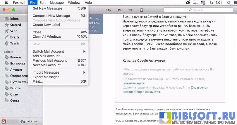
Task: Click the reply-all arrow icon in toolbar
Action: click(109, 10)
